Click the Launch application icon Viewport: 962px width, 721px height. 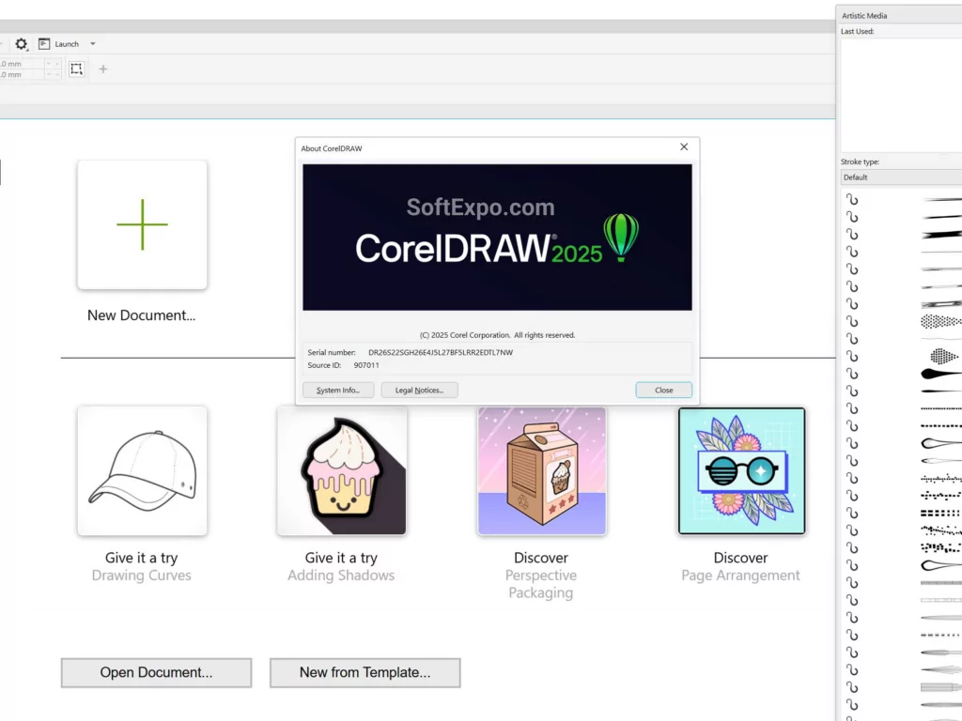pos(45,43)
